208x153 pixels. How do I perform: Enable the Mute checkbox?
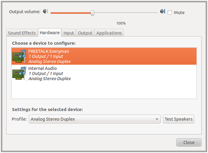click(x=170, y=13)
